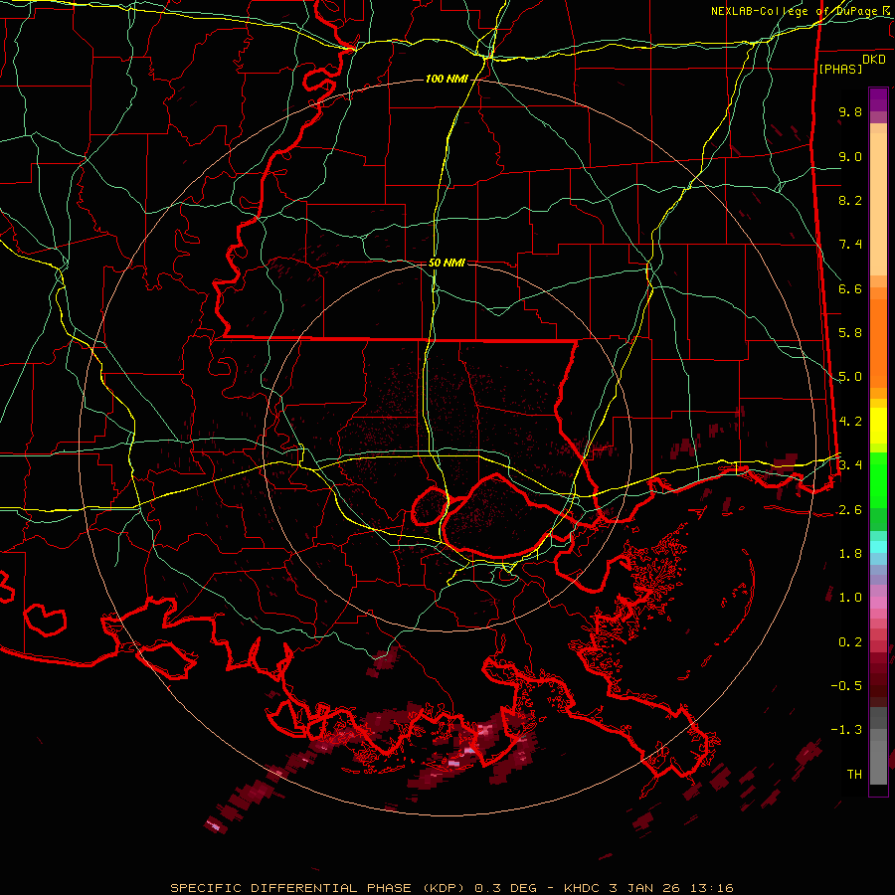Click the 5.0 value on the color scale

(x=850, y=377)
